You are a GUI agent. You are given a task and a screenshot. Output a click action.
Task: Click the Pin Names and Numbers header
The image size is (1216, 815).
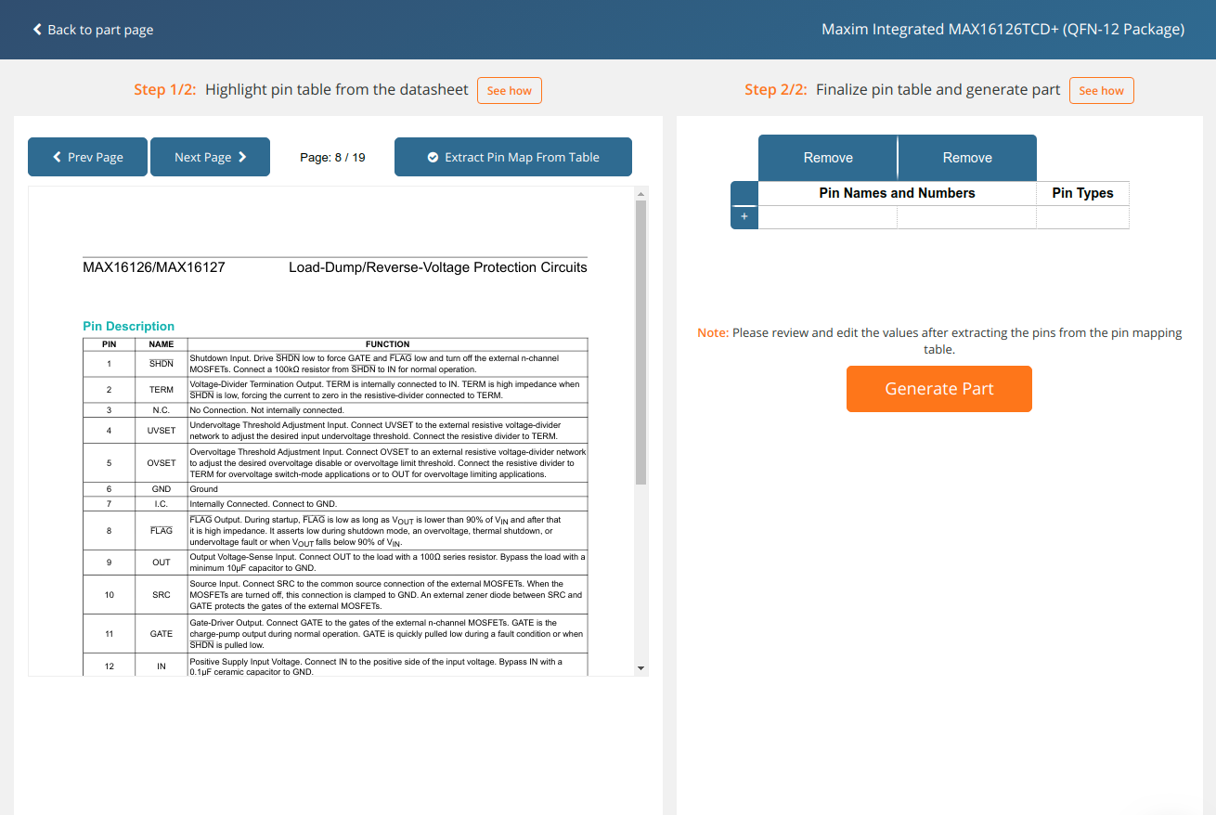click(897, 193)
